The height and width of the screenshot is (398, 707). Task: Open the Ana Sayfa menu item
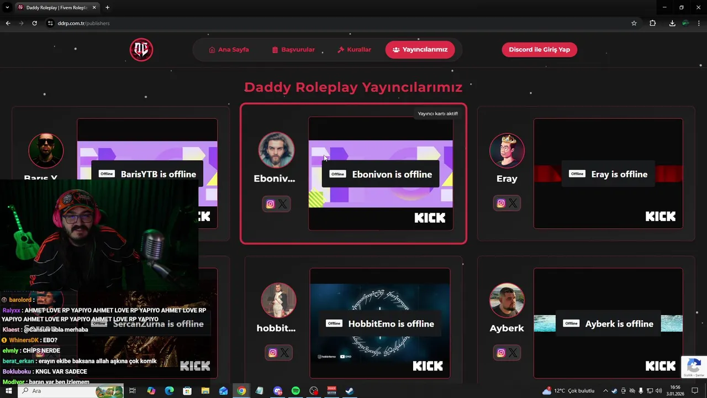[229, 50]
